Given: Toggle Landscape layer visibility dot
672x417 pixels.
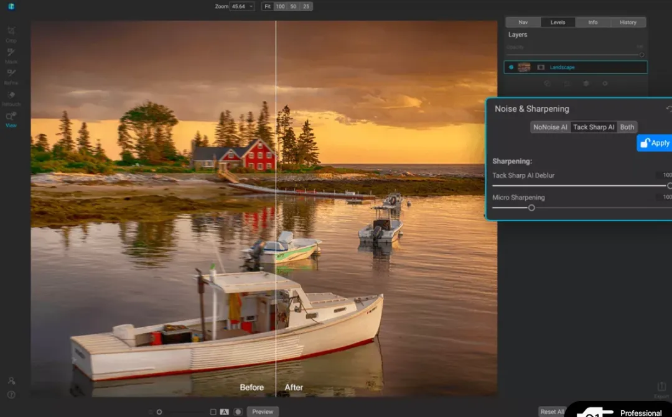Looking at the screenshot, I should pyautogui.click(x=511, y=67).
